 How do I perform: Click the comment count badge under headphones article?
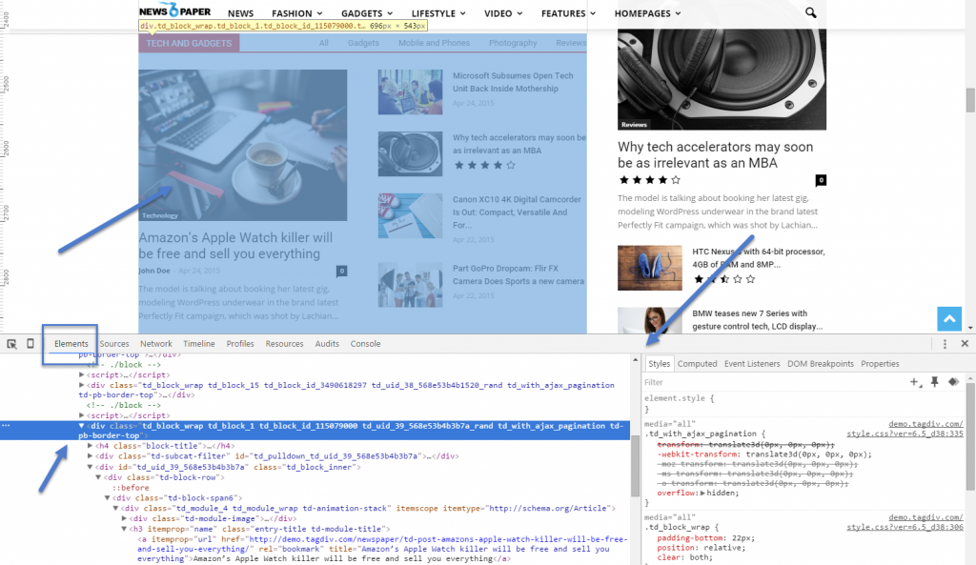821,180
